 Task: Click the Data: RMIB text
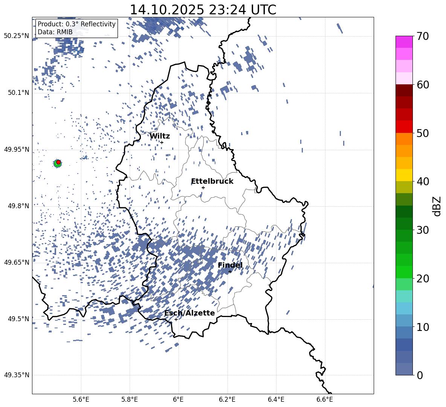coord(55,32)
